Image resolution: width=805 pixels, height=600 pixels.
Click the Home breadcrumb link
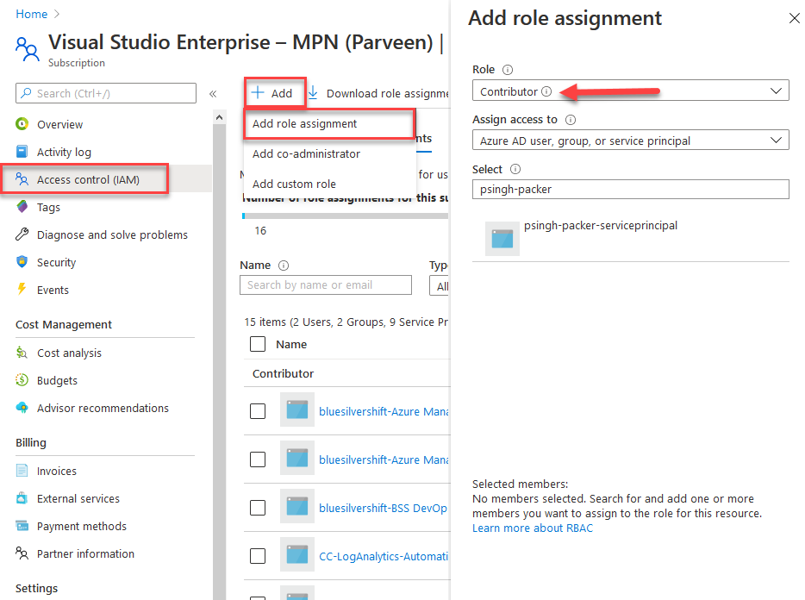(x=31, y=14)
